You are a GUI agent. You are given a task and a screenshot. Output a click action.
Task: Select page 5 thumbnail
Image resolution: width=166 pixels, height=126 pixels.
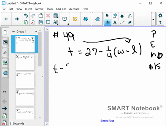25,113
